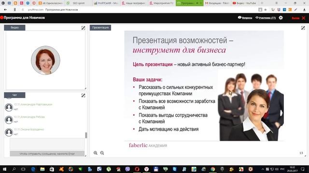Zoom out of the presentation slide
The width and height of the screenshot is (309, 173).
102,153
